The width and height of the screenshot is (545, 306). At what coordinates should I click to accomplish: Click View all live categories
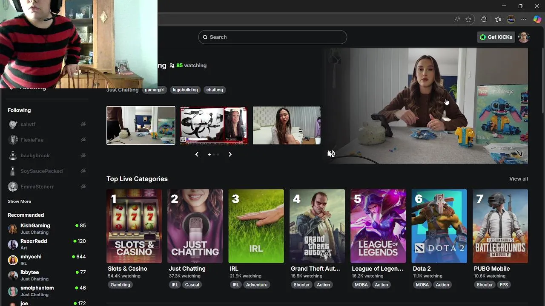[519, 179]
